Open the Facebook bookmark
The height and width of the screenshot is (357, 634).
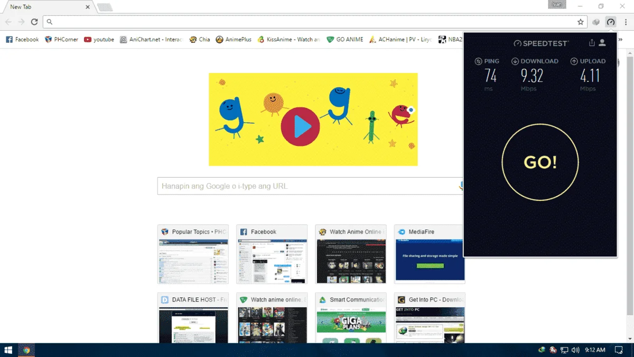(22, 39)
